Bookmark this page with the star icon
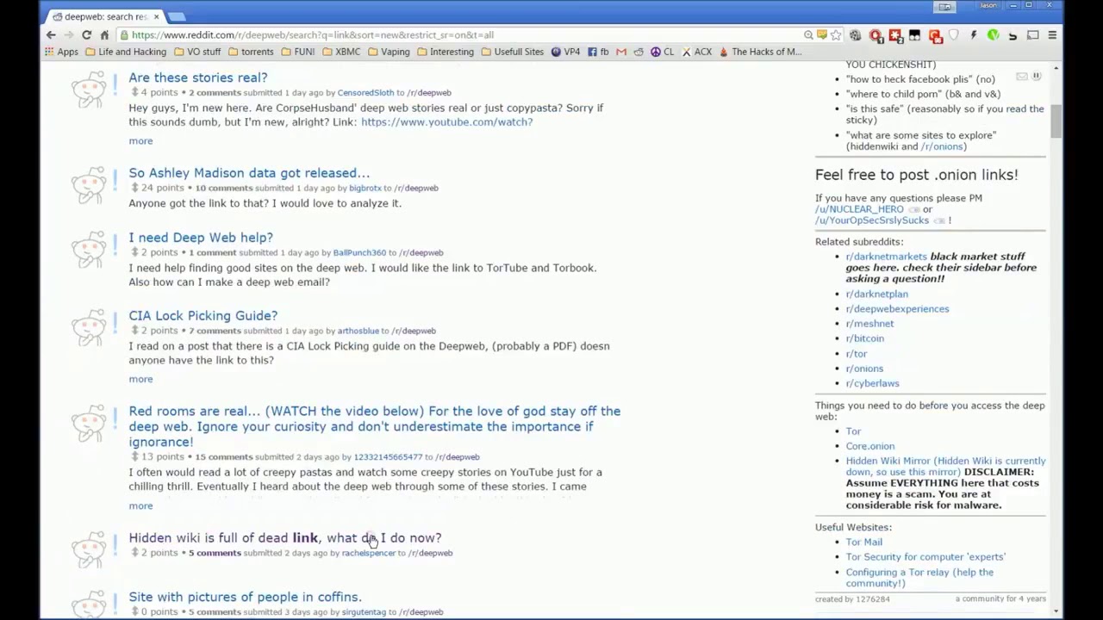 pyautogui.click(x=835, y=35)
